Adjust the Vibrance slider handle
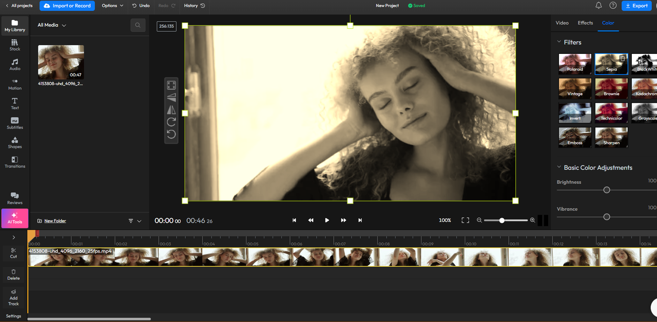 coord(607,217)
